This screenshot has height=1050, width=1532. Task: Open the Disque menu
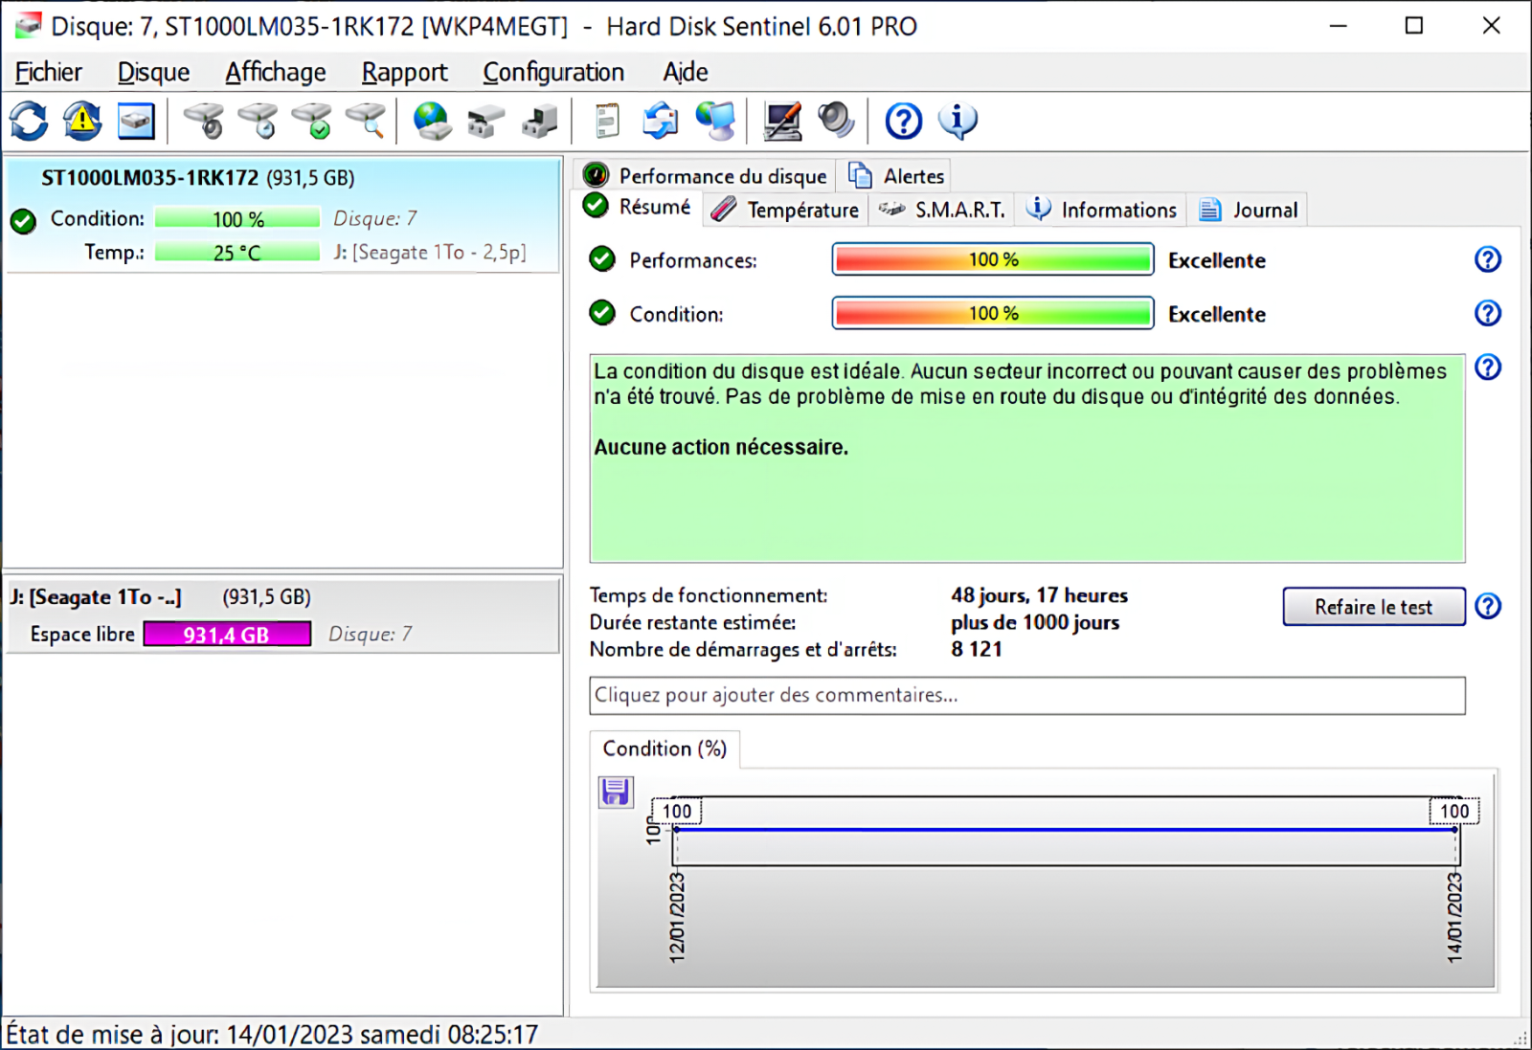click(153, 72)
